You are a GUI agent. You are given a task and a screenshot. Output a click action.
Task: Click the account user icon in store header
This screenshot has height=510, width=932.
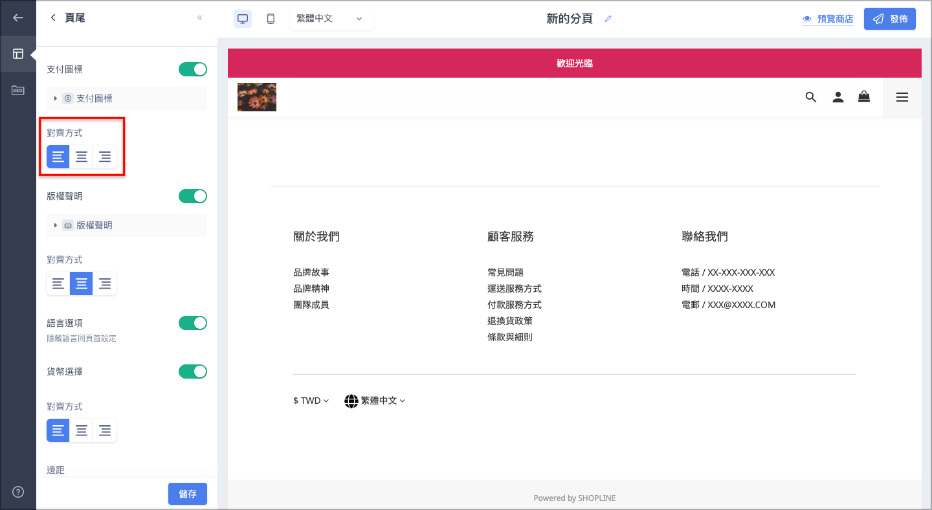coord(838,97)
